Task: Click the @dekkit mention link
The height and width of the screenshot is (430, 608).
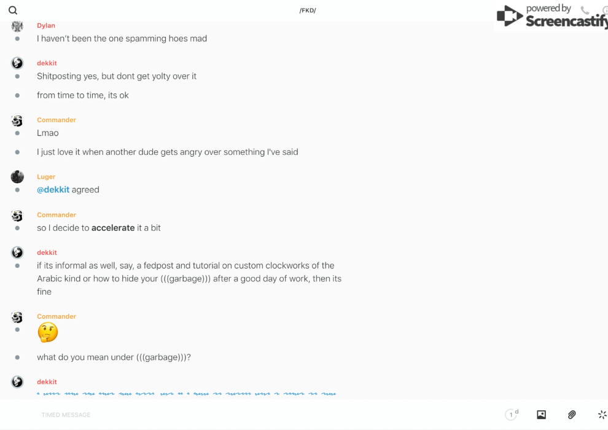Action: (53, 190)
